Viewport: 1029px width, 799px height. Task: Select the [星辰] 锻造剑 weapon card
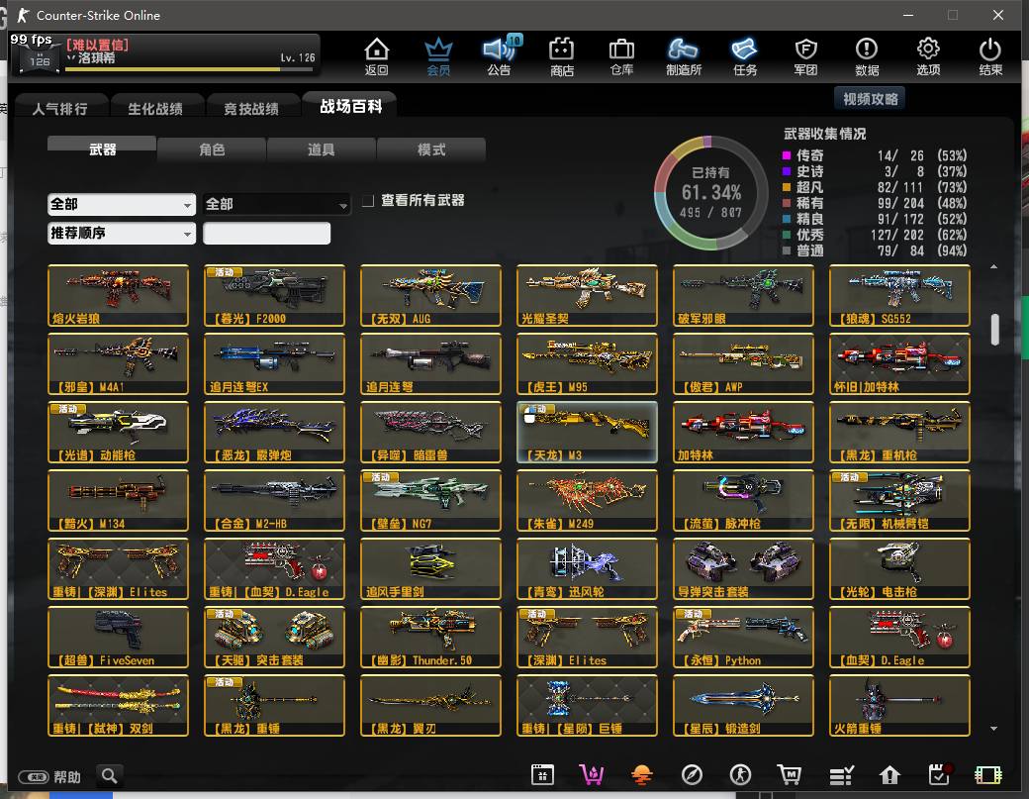pyautogui.click(x=743, y=705)
